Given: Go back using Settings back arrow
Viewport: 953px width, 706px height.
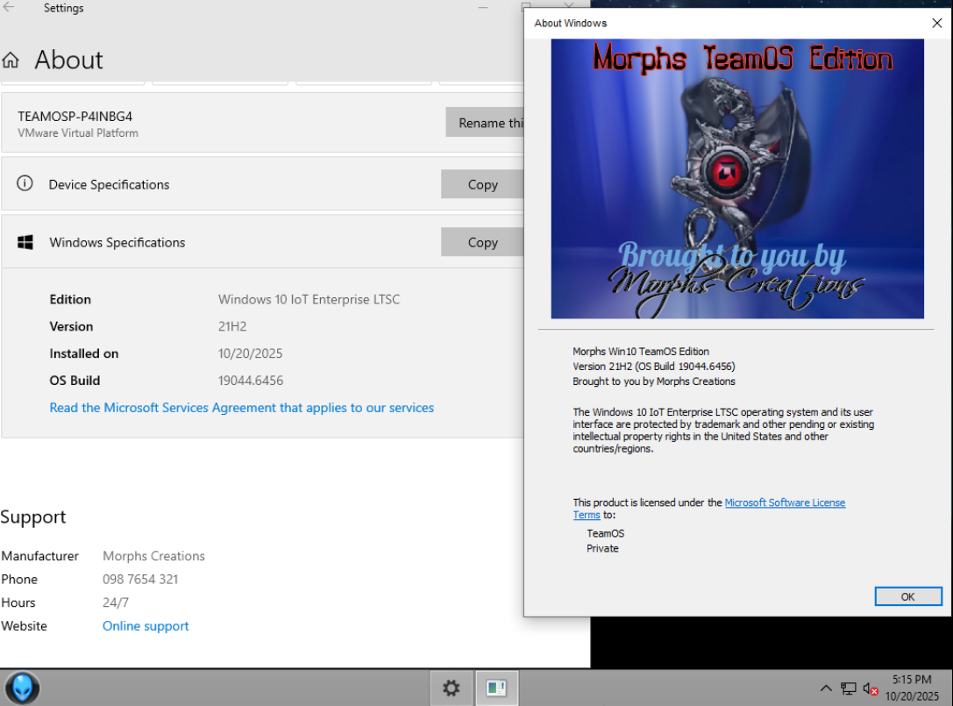Looking at the screenshot, I should (9, 7).
